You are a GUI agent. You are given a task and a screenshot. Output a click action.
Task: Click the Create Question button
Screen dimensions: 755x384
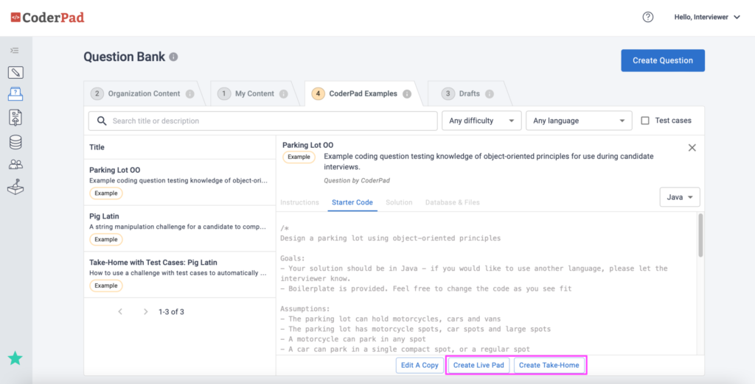tap(663, 60)
